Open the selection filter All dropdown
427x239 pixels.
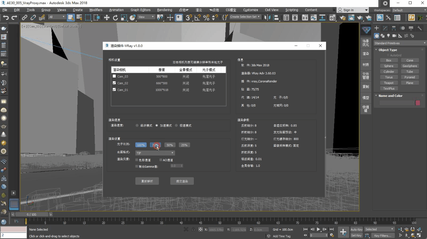click(57, 17)
